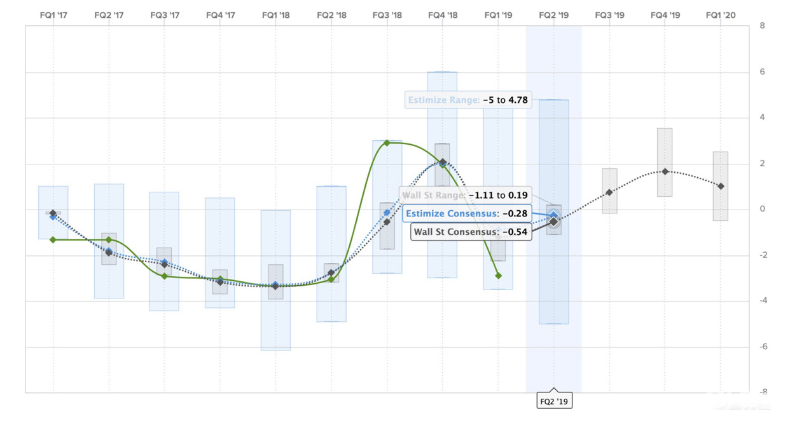Click the Wall St Range tooltip label
The width and height of the screenshot is (790, 421).
click(466, 196)
